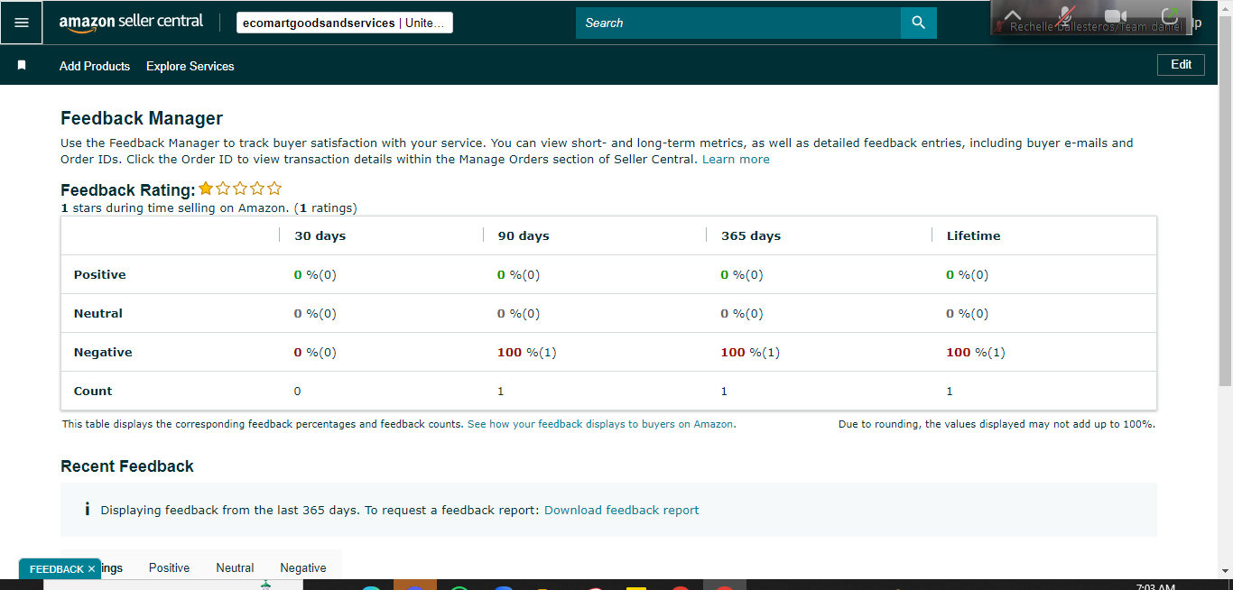Toggle the video camera in the meeting overlay

(x=1117, y=15)
